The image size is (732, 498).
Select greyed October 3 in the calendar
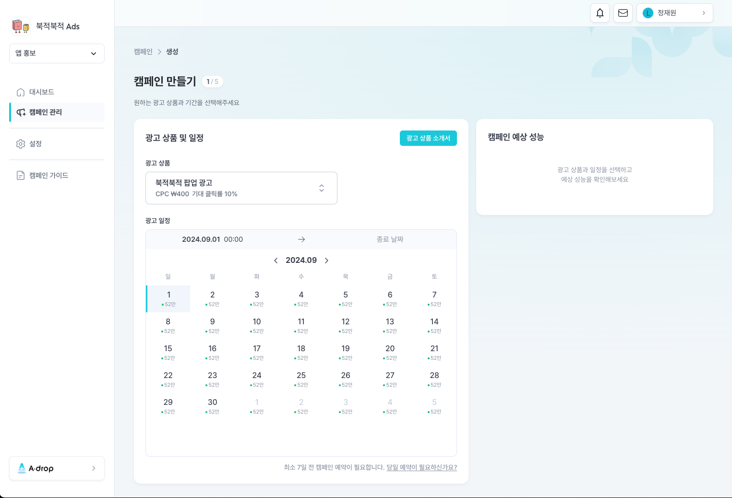tap(346, 406)
